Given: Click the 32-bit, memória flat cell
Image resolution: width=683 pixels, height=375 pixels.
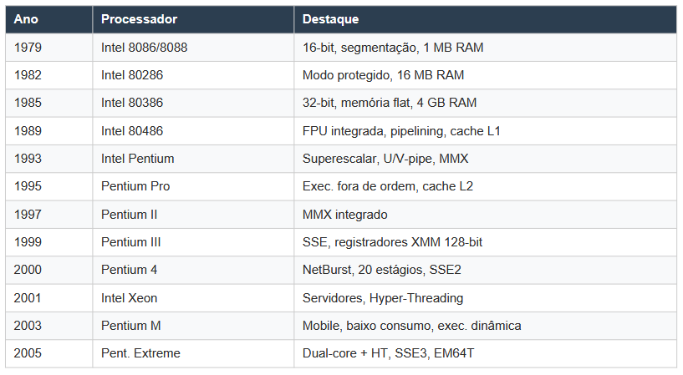Looking at the screenshot, I should point(485,103).
